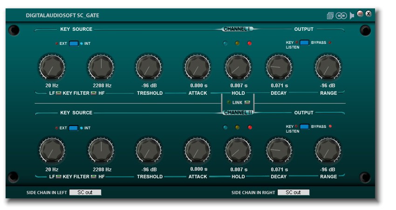The width and height of the screenshot is (396, 210).
Task: Click Channel II Hold knob
Action: pos(238,150)
